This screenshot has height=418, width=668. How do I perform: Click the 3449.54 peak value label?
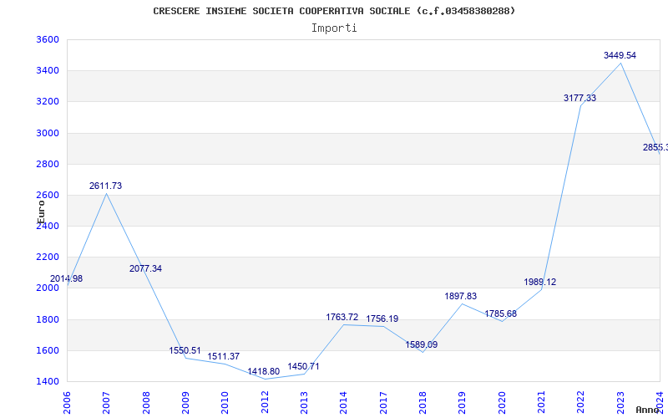tap(620, 55)
